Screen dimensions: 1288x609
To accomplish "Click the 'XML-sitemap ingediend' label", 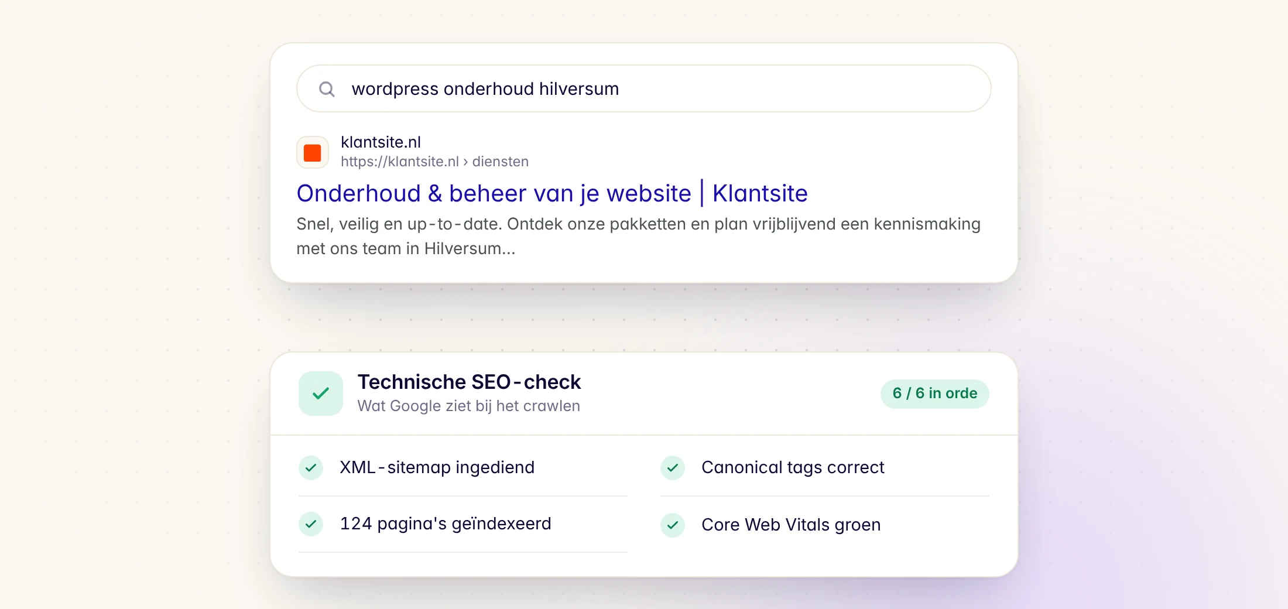I will (x=437, y=467).
